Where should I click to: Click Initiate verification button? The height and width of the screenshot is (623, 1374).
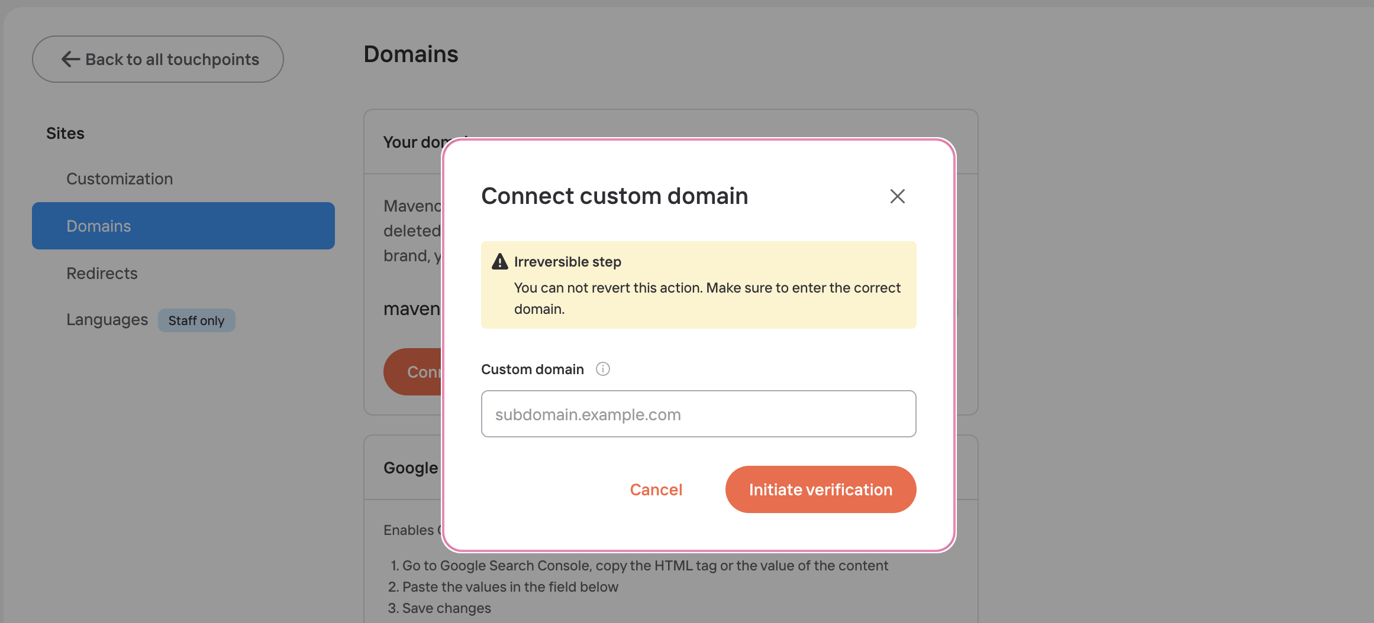coord(820,489)
